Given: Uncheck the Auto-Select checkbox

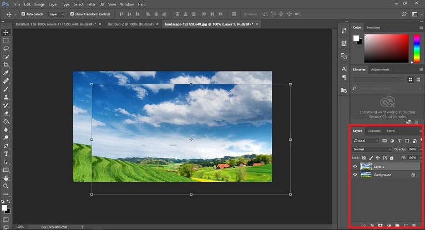Looking at the screenshot, I should pos(23,14).
